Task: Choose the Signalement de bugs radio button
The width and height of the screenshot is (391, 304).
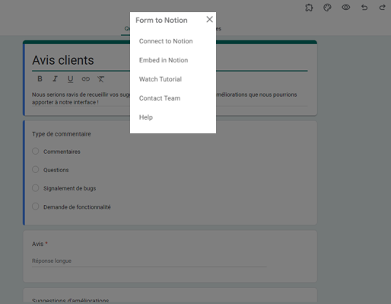Action: click(x=36, y=188)
